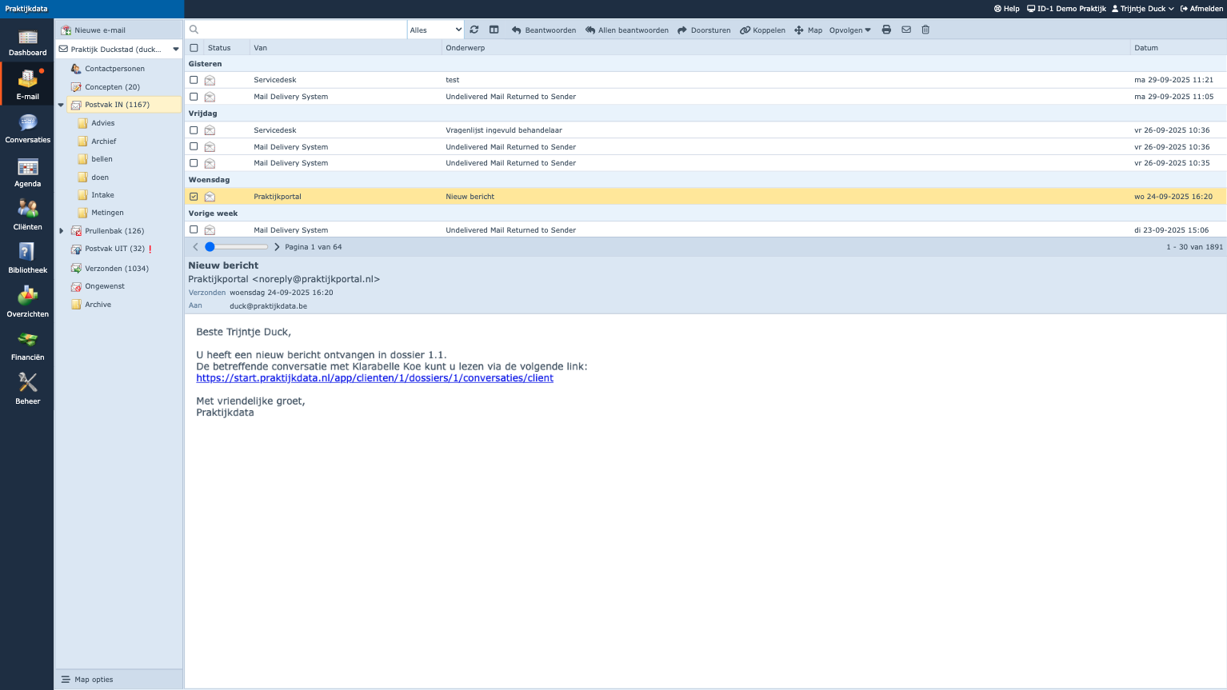Screen dimensions: 1227x690
Task: Click the page navigation slider
Action: click(210, 247)
